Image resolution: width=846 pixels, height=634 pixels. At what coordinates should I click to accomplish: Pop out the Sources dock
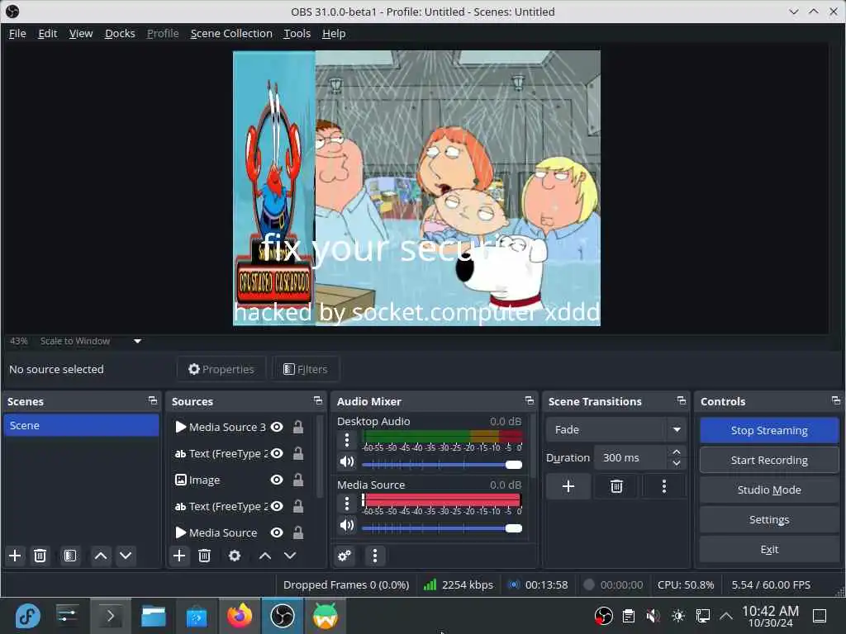(x=318, y=400)
